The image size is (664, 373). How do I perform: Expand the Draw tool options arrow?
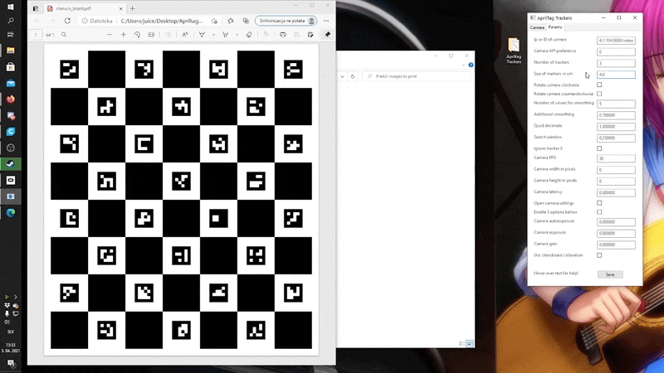213,35
